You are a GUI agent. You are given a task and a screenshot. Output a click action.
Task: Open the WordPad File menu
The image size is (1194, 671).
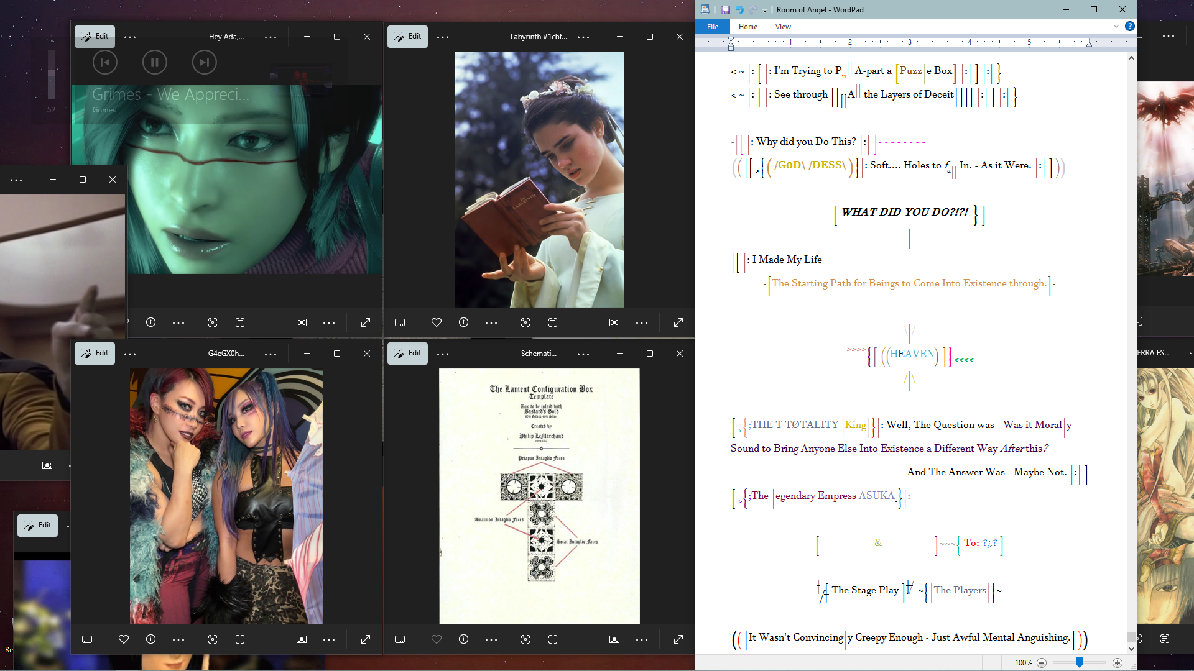713,27
